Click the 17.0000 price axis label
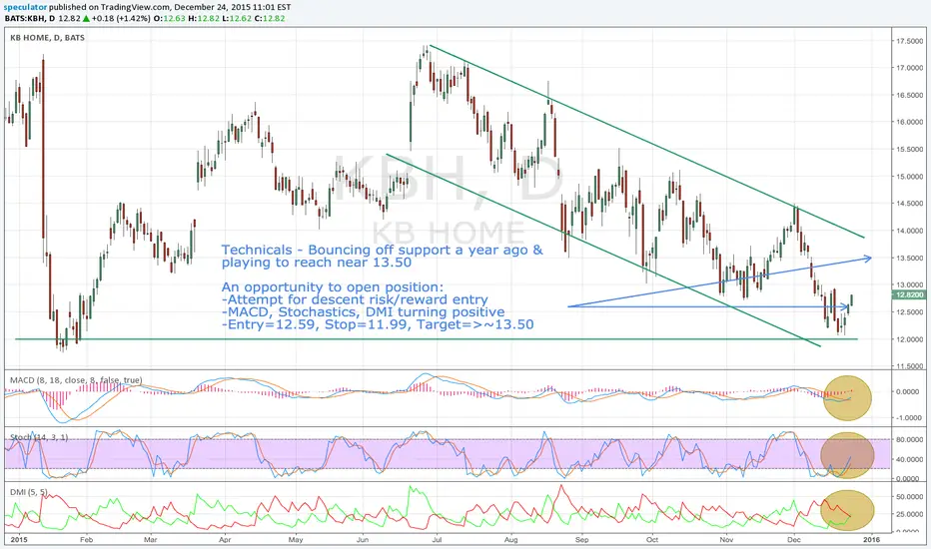This screenshot has height=549, width=931. 909,68
